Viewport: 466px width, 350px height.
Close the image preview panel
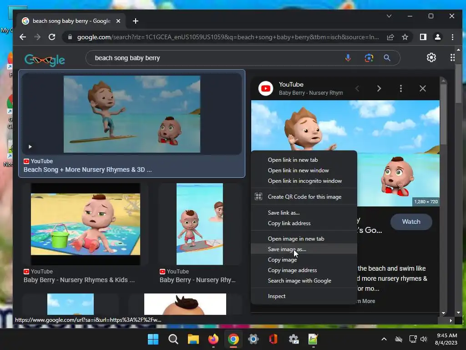[423, 88]
